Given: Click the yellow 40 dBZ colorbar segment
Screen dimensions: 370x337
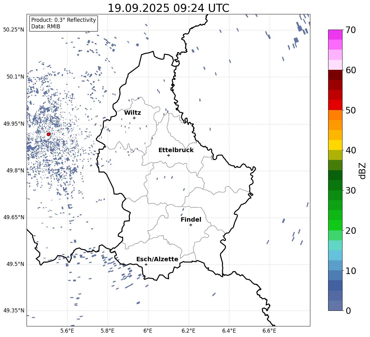Looking at the screenshot, I should click(335, 145).
